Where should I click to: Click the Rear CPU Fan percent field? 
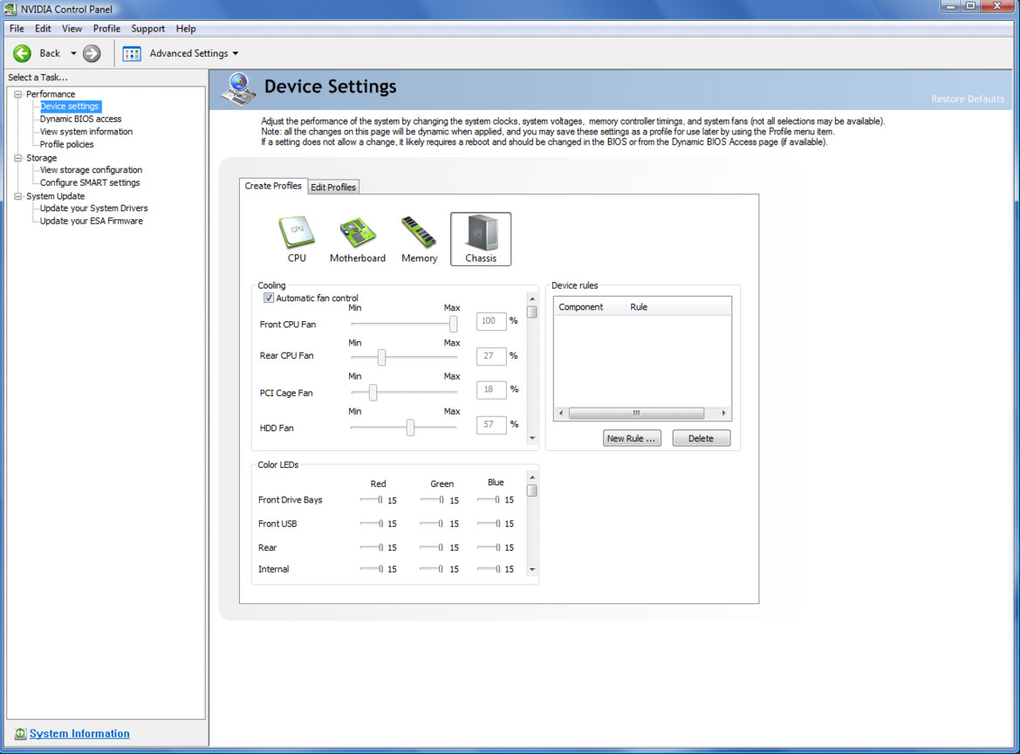[x=491, y=356]
